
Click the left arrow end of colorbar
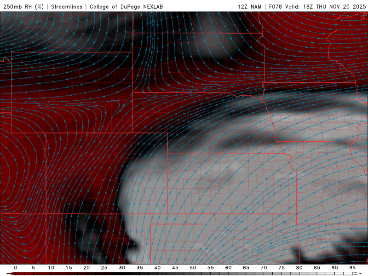(11, 274)
